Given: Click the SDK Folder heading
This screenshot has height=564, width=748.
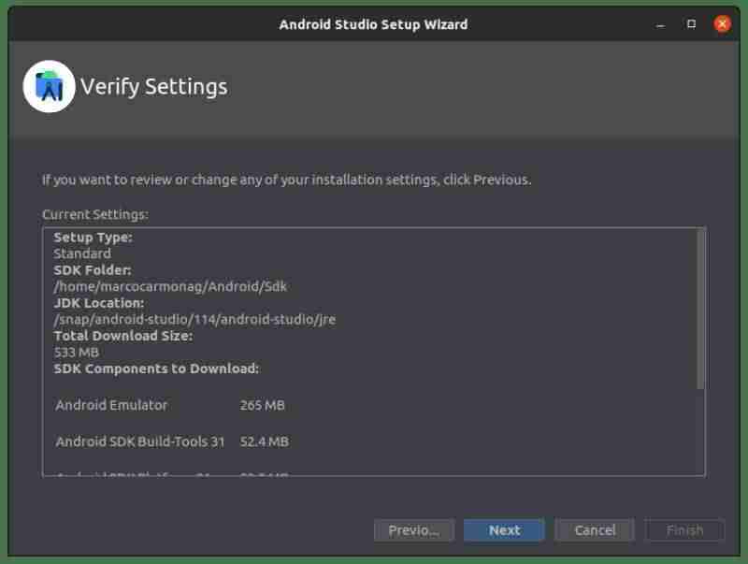Looking at the screenshot, I should click(93, 270).
